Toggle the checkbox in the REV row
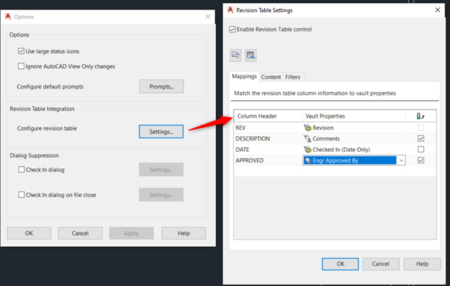 click(421, 127)
